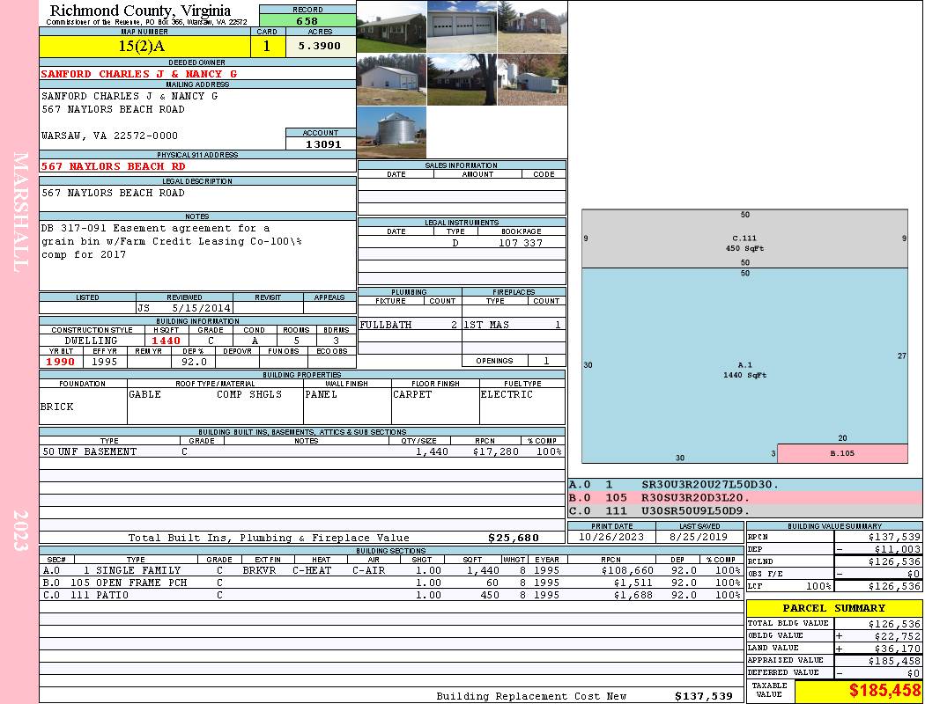The image size is (925, 704).
Task: Select the A.0 SINGLE FAMILY building section row
Action: [392, 570]
